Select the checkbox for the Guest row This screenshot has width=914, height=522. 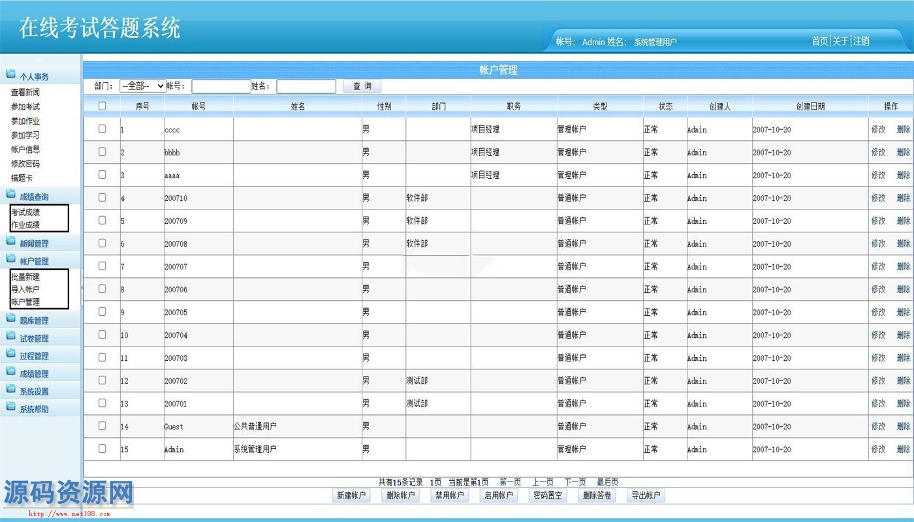tap(102, 426)
